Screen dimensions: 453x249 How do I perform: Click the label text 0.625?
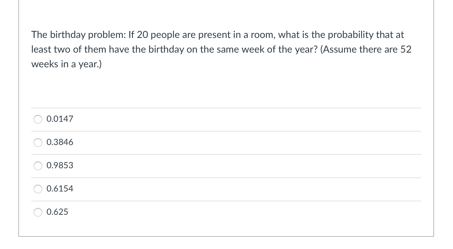click(58, 212)
